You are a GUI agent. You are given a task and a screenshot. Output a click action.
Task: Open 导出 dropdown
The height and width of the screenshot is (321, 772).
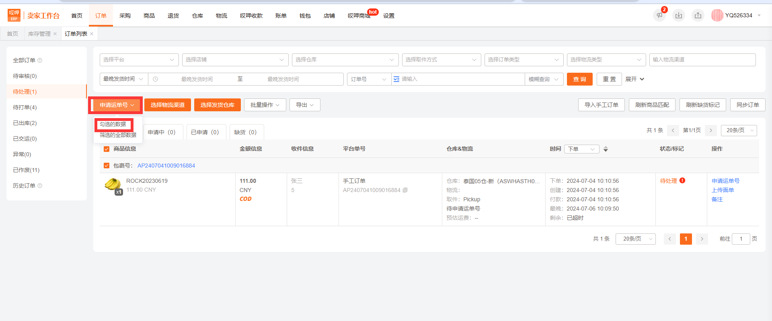(x=305, y=105)
